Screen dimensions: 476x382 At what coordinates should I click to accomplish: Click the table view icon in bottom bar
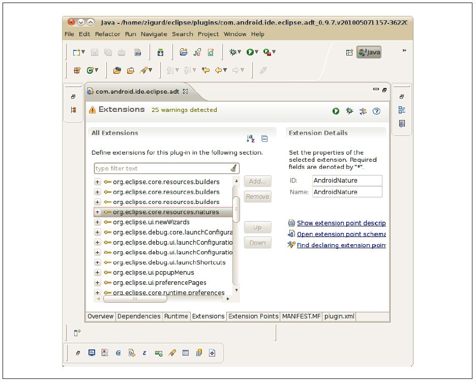(186, 353)
